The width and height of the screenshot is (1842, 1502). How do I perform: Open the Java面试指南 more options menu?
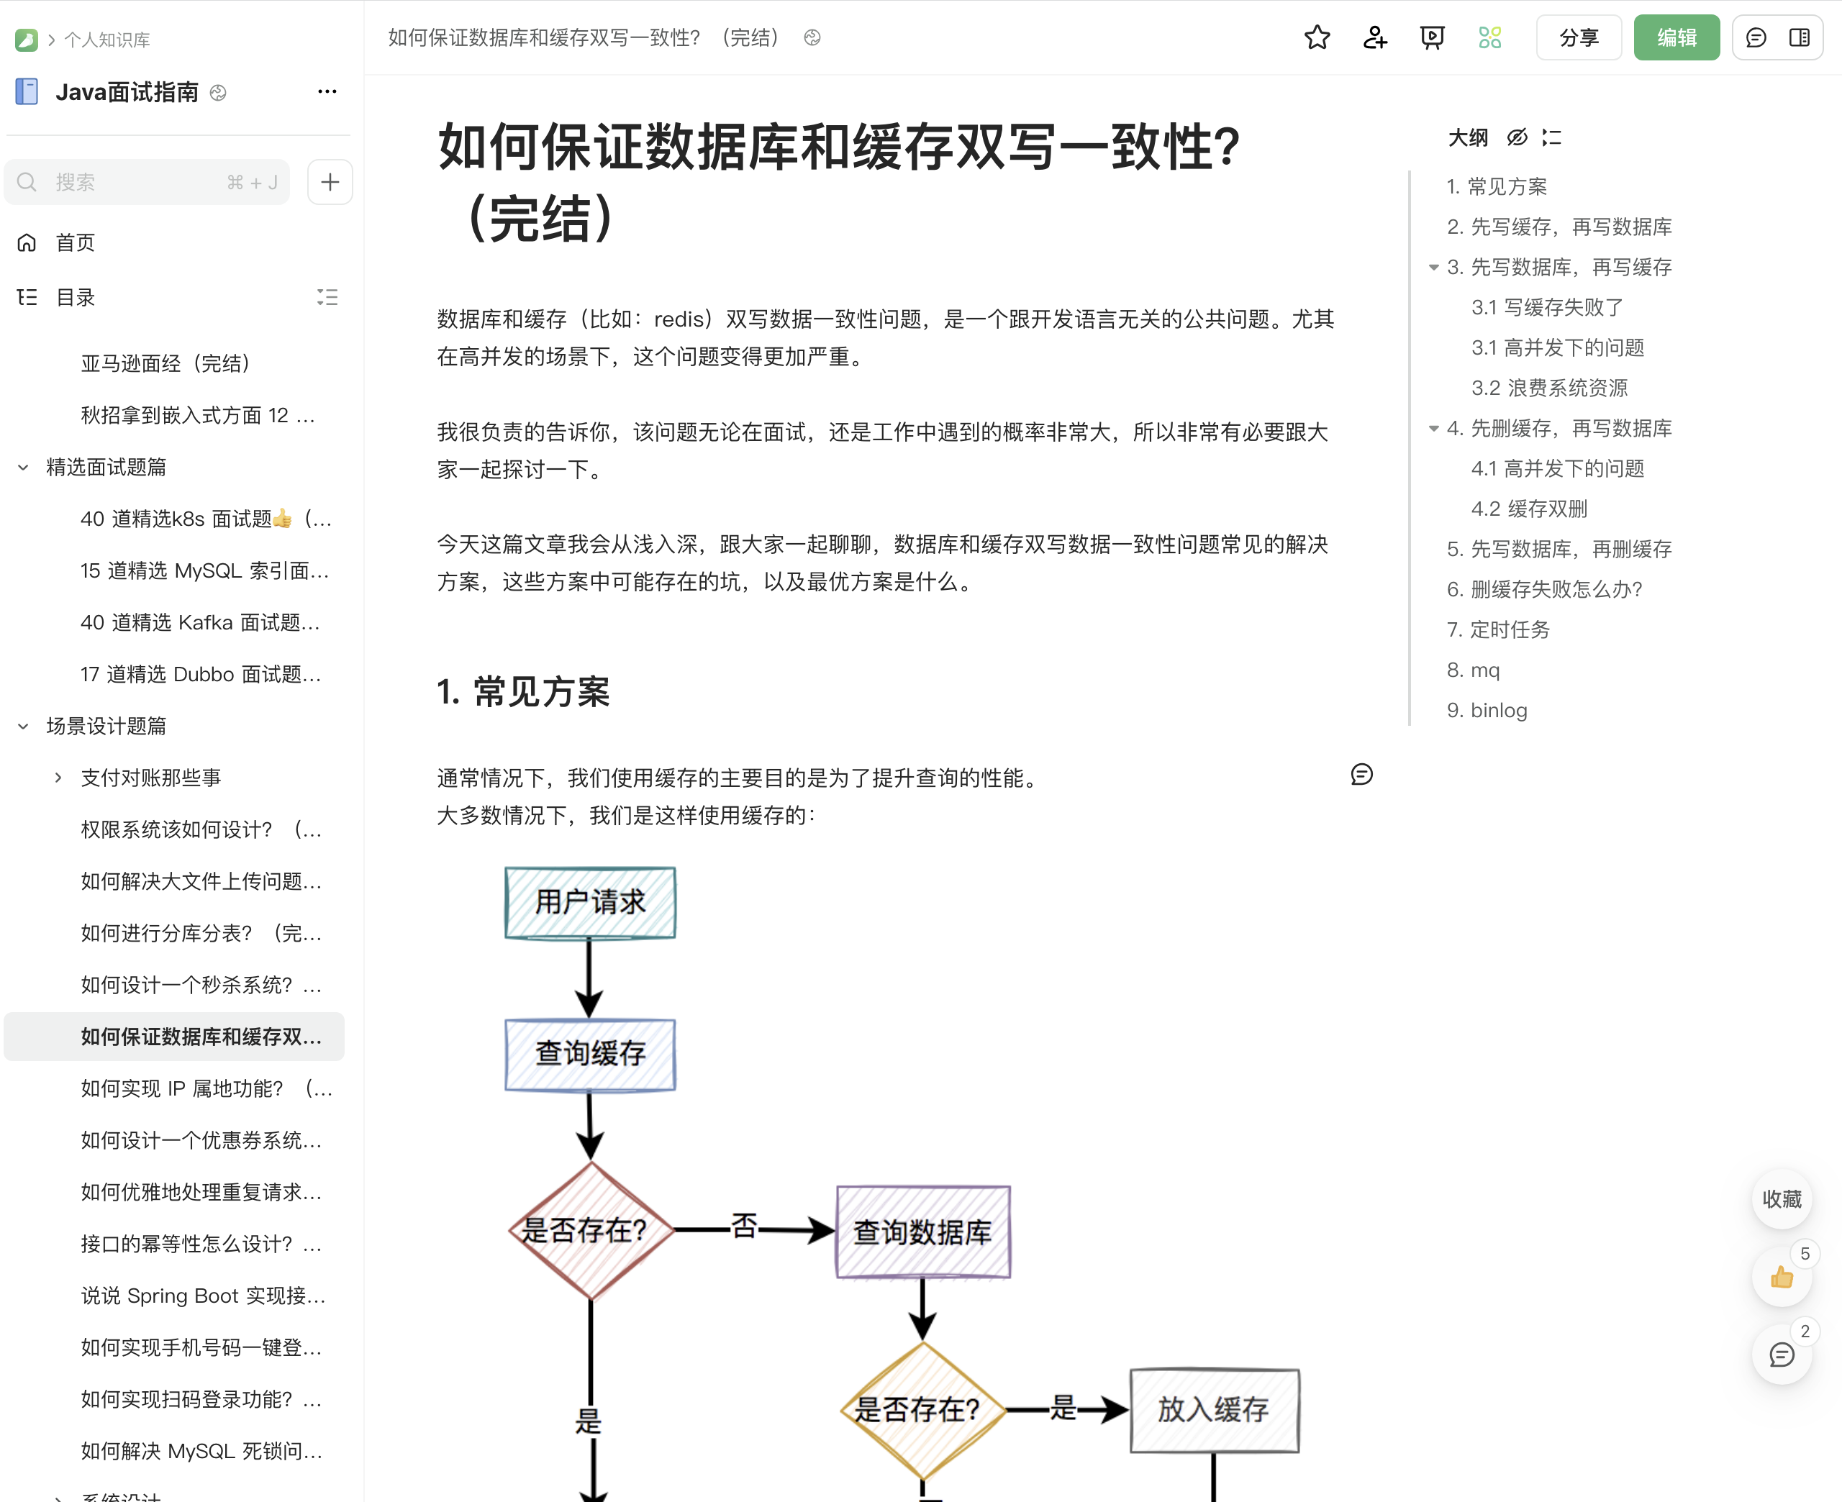tap(327, 91)
